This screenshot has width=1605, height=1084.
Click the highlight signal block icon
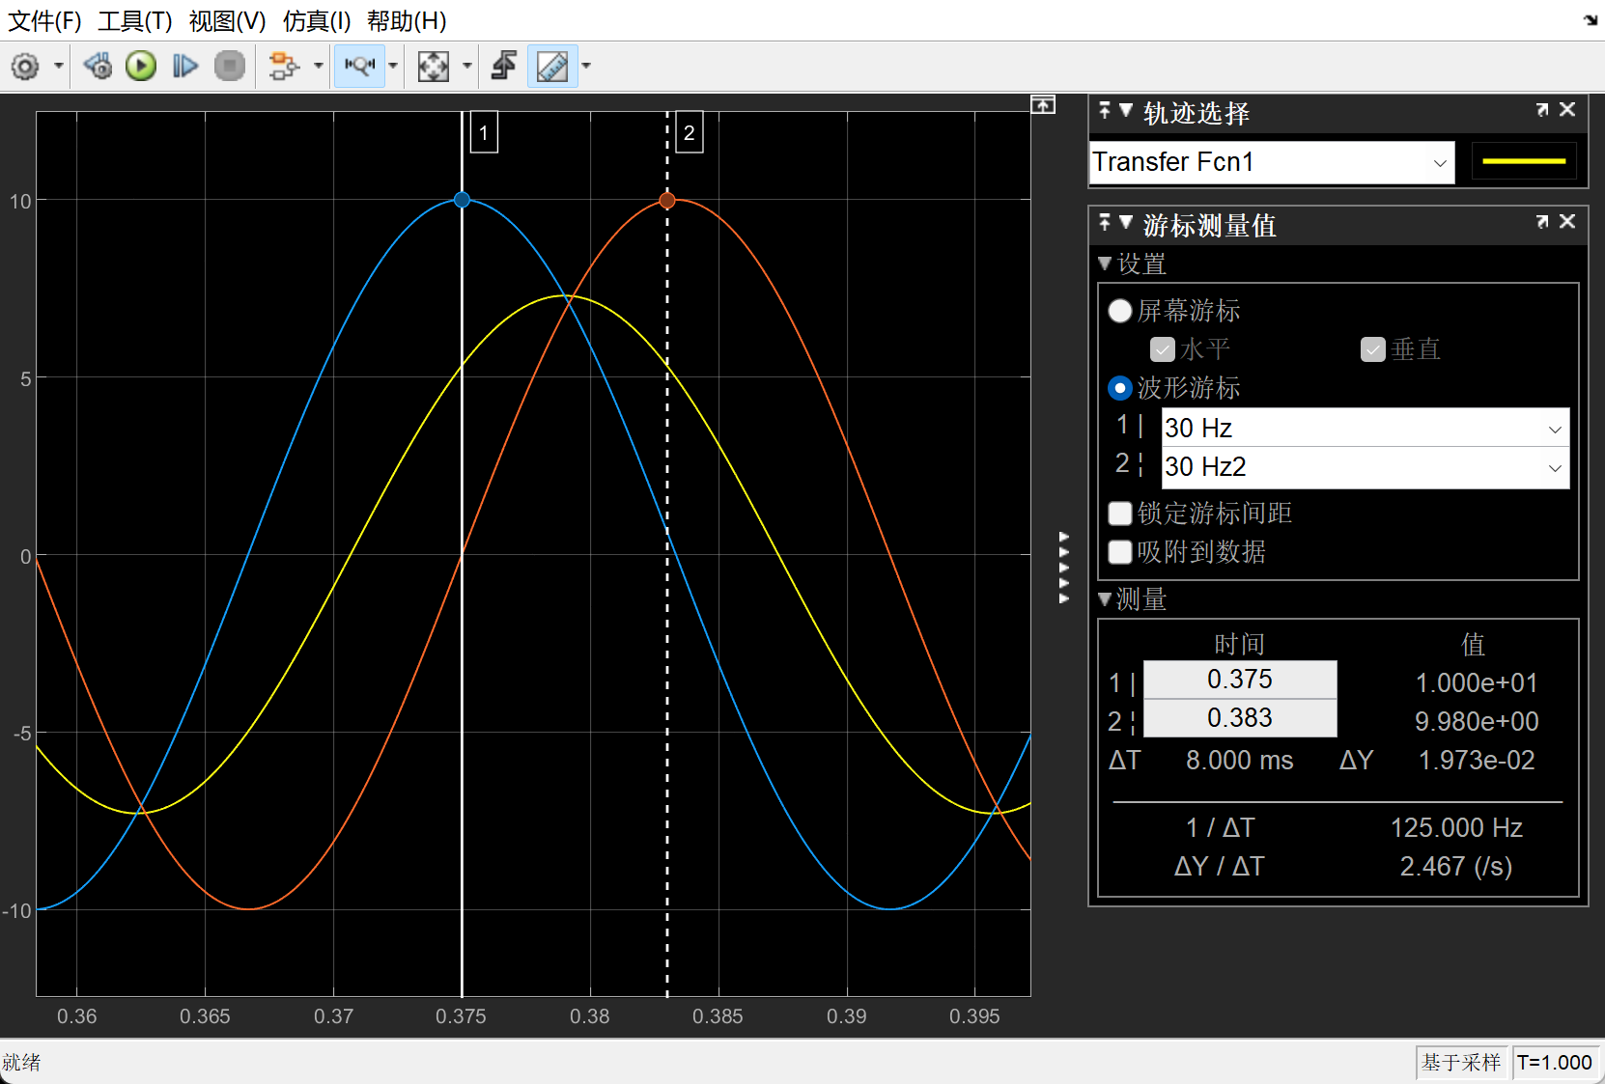point(284,67)
